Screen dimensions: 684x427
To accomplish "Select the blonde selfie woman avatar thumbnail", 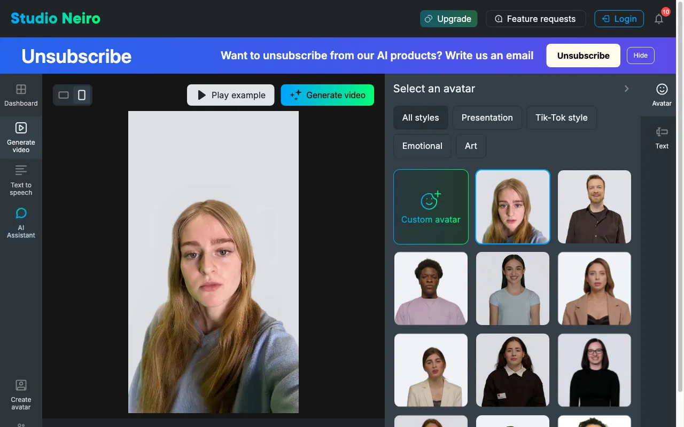I will (x=512, y=207).
